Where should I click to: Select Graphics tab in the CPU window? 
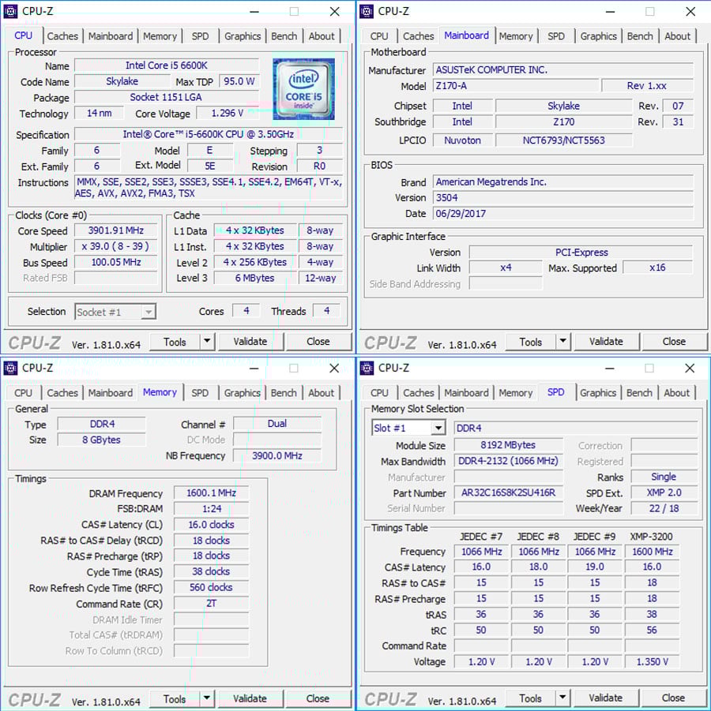pyautogui.click(x=243, y=36)
